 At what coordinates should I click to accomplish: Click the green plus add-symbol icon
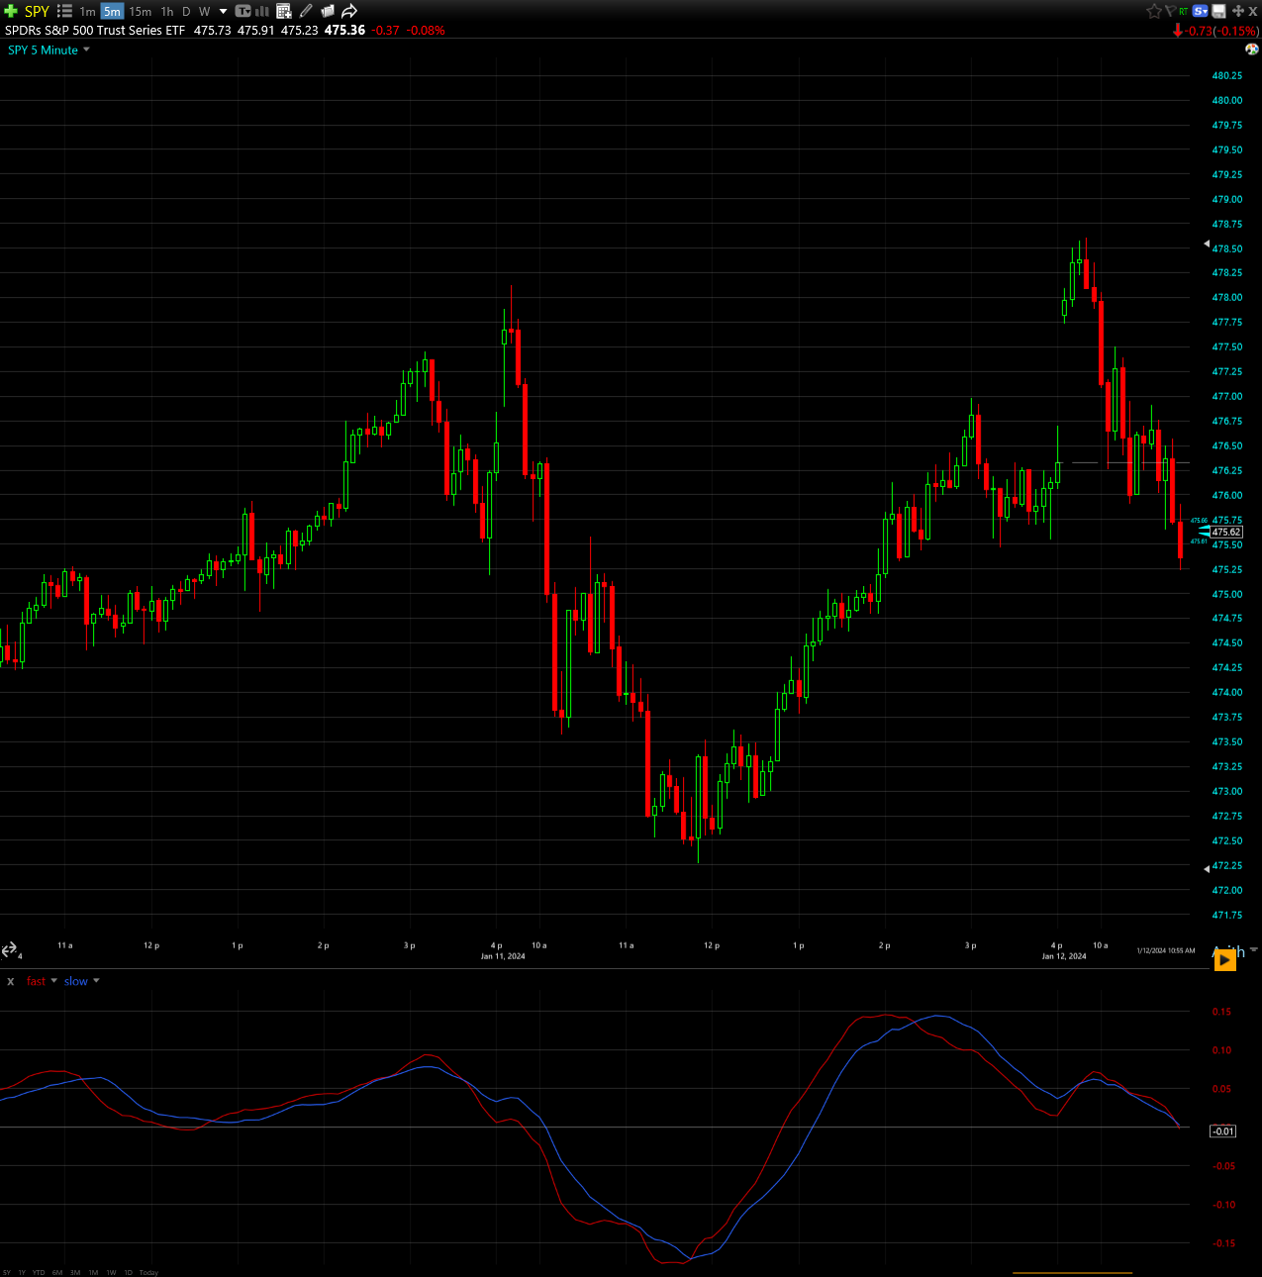click(11, 11)
